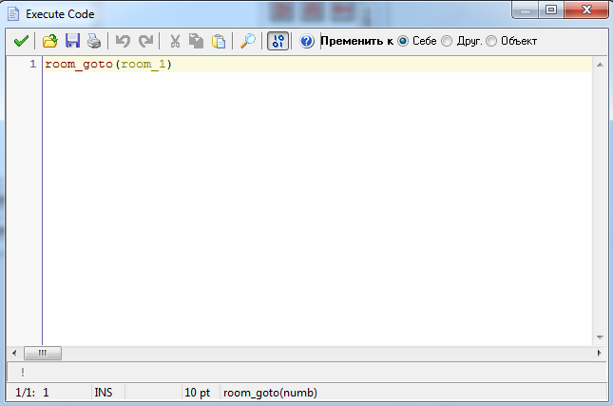Image resolution: width=613 pixels, height=406 pixels.
Task: Print the code with printer icon
Action: coord(94,41)
